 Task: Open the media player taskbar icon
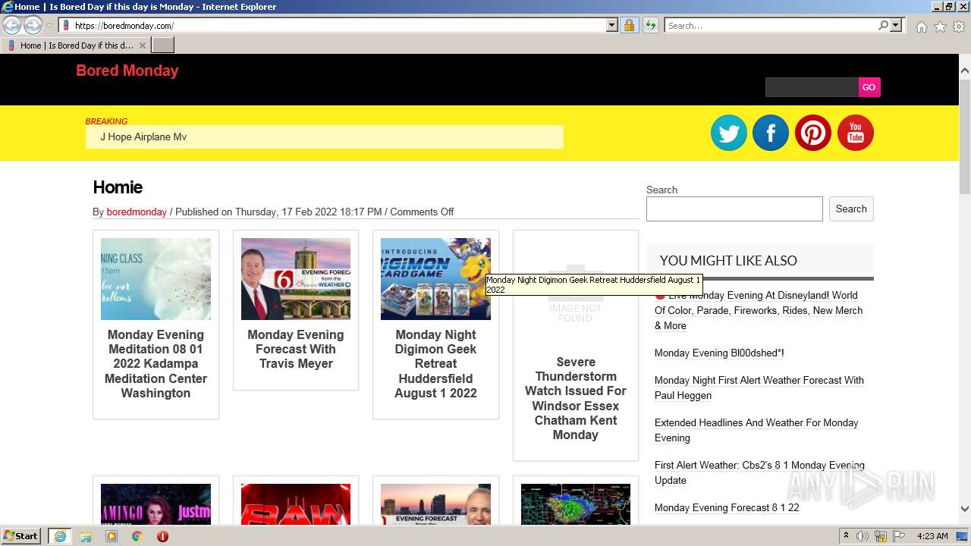pos(112,536)
